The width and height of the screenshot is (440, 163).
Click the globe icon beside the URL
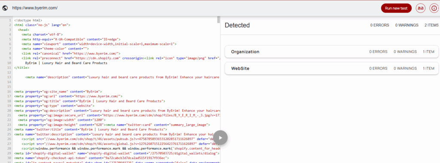pyautogui.click(x=5, y=8)
